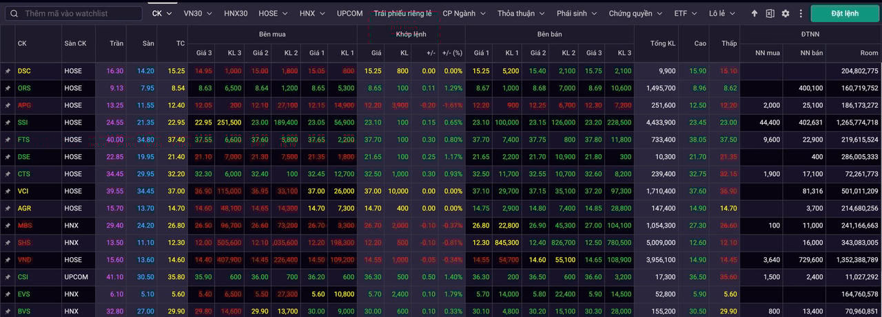Click the upload arrow icon in toolbar
The image size is (882, 317).
coord(755,14)
